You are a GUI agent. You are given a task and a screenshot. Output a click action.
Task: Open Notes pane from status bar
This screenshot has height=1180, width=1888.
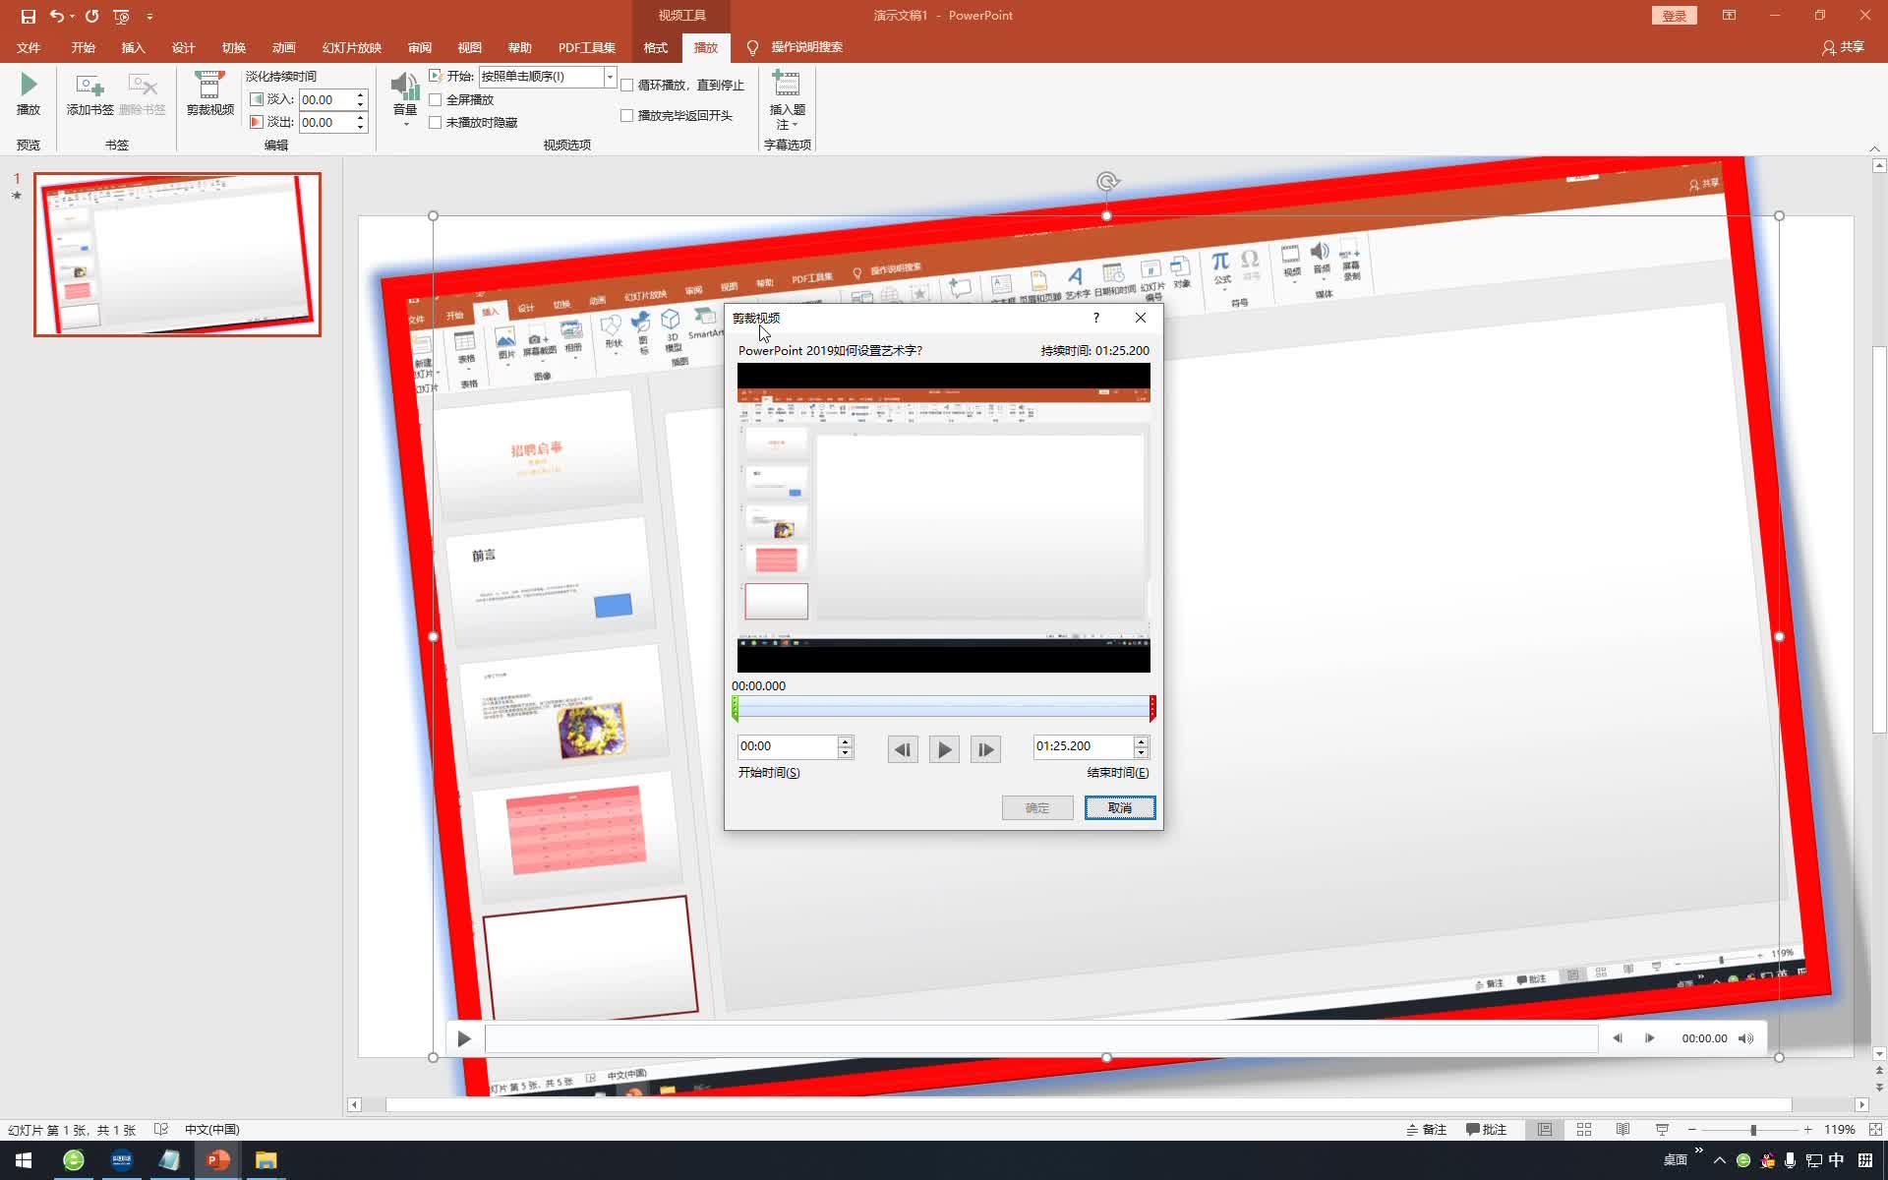[1427, 1130]
